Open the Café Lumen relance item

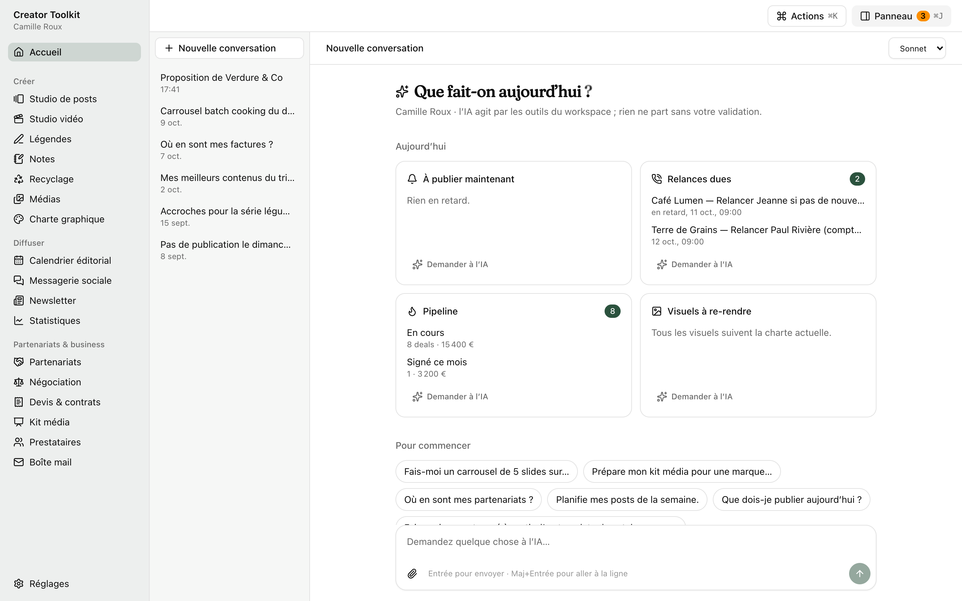coord(758,206)
